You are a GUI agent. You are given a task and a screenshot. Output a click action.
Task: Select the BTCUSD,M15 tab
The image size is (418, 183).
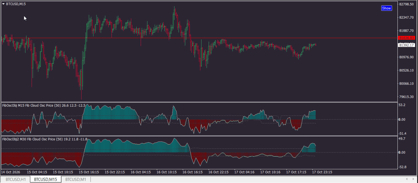[x=46, y=179]
